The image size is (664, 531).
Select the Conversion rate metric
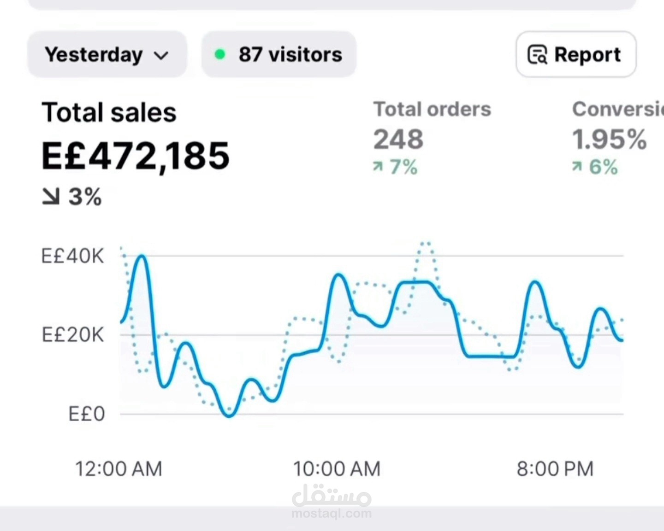pos(618,110)
